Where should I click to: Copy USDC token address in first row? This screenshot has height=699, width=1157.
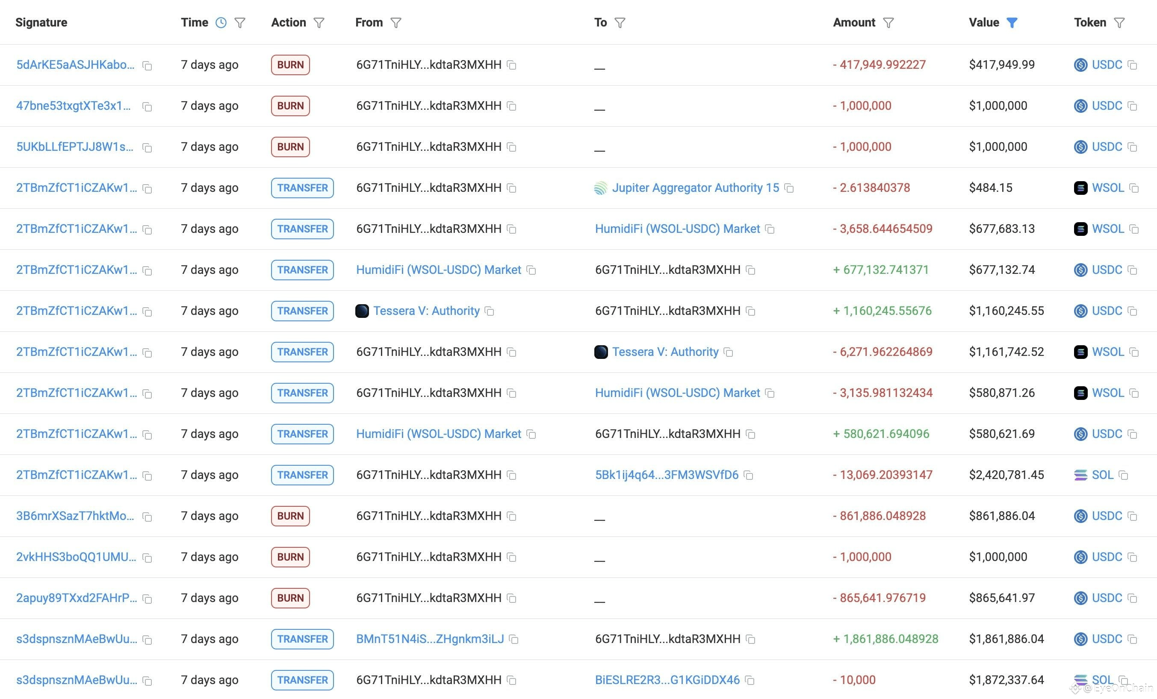1132,65
